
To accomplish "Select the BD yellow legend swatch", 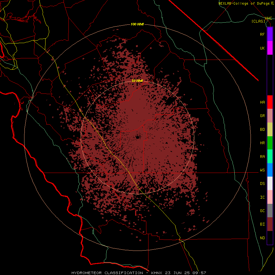I will tap(270, 129).
